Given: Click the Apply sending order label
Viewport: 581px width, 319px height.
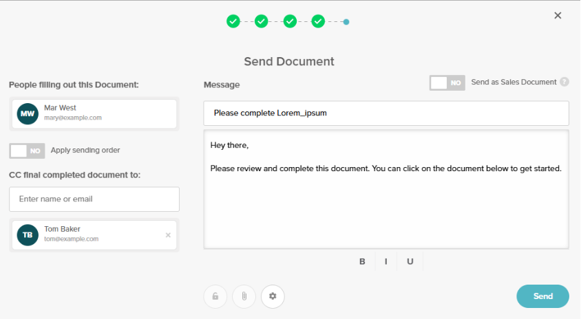Looking at the screenshot, I should click(x=85, y=151).
